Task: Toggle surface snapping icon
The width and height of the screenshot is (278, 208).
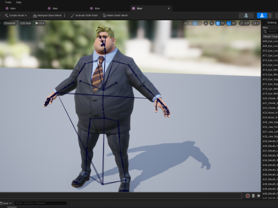Action: click(x=212, y=23)
